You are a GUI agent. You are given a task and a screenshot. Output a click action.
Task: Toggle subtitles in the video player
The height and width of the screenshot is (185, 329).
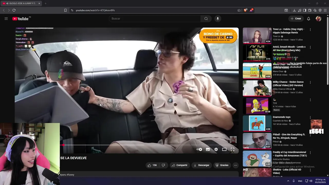pos(208,149)
